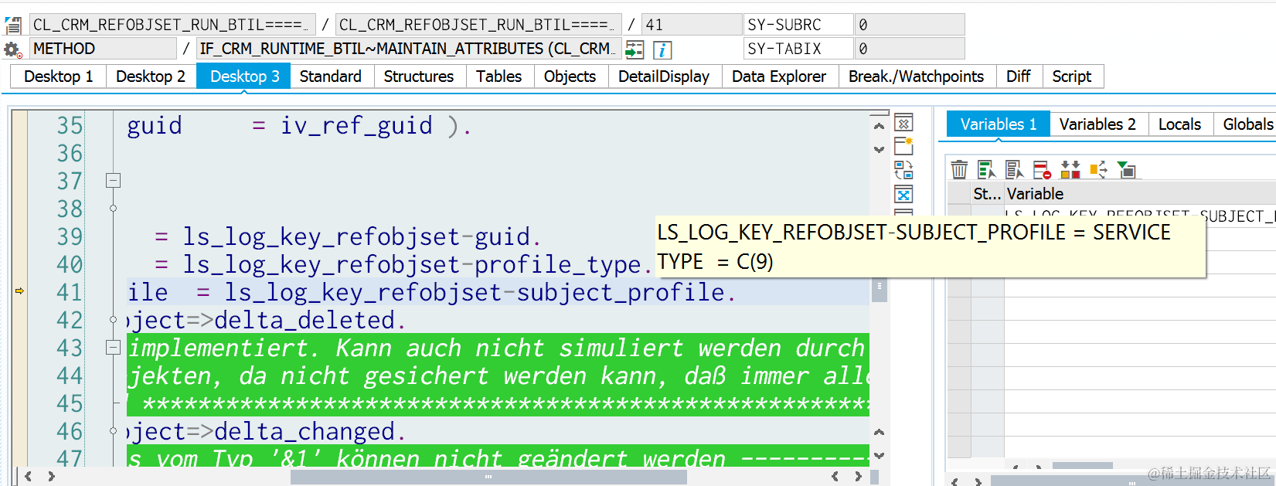Open the blue info icon beside the method name
1276x486 pixels.
click(x=662, y=49)
